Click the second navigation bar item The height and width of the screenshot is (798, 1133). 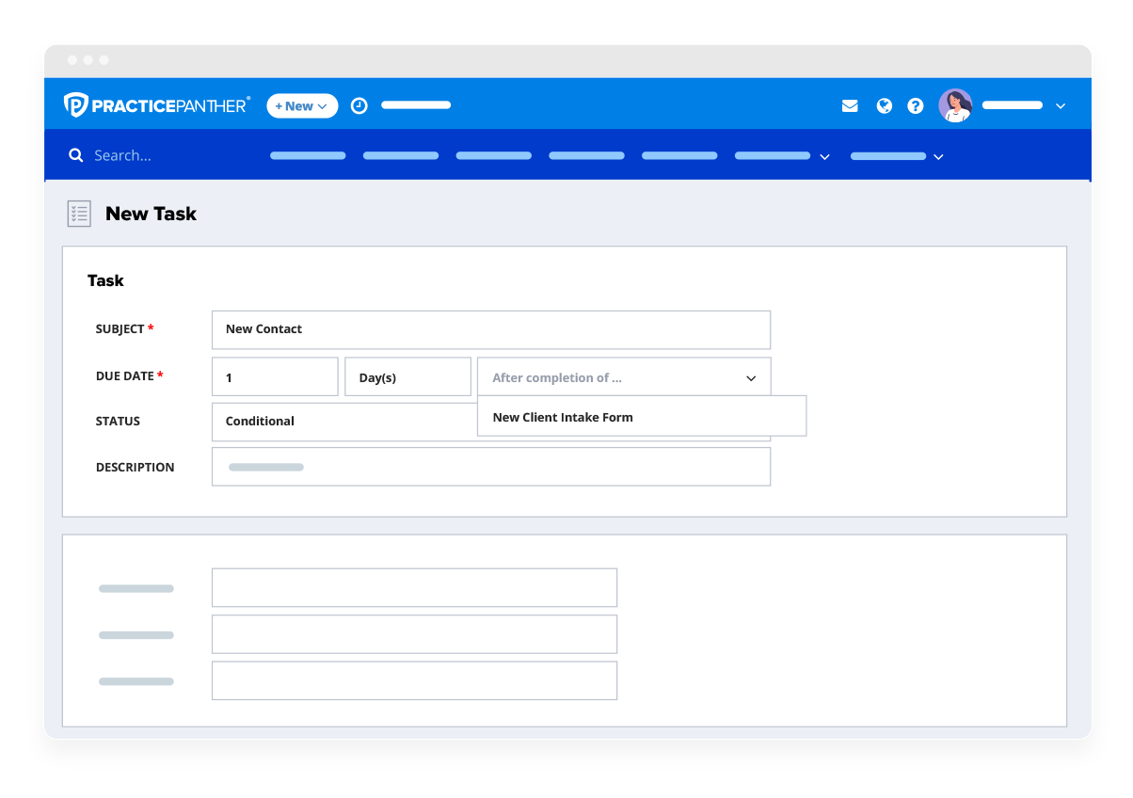[400, 155]
